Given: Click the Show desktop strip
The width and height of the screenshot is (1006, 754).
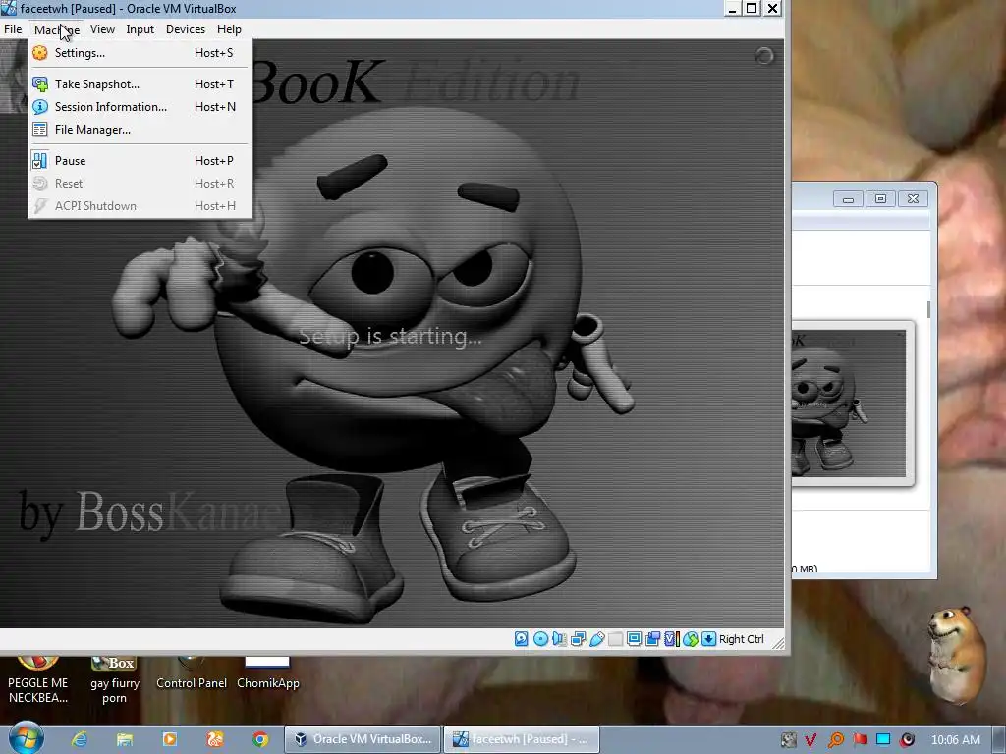Looking at the screenshot, I should coord(999,740).
